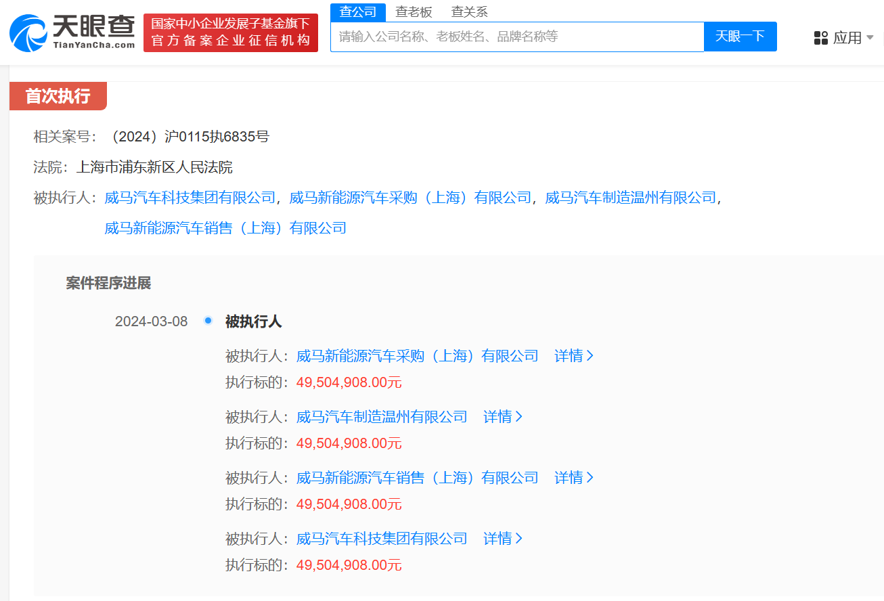Open 威马汽车科技集团有限公司 in progress list
This screenshot has height=601, width=884.
pos(382,539)
